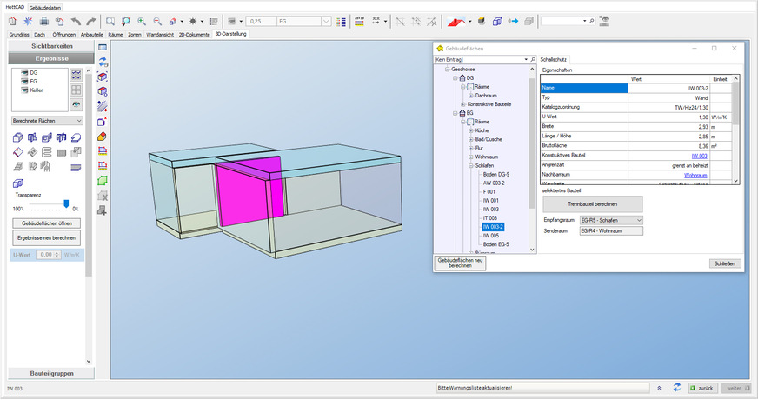Switch to the Wandansicht tab

(162, 33)
